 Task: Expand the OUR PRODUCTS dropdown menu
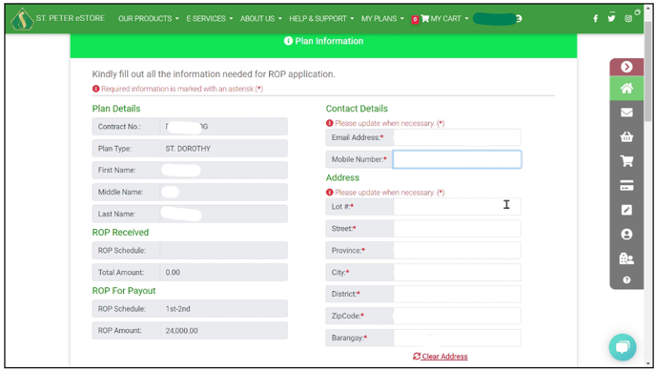[149, 18]
